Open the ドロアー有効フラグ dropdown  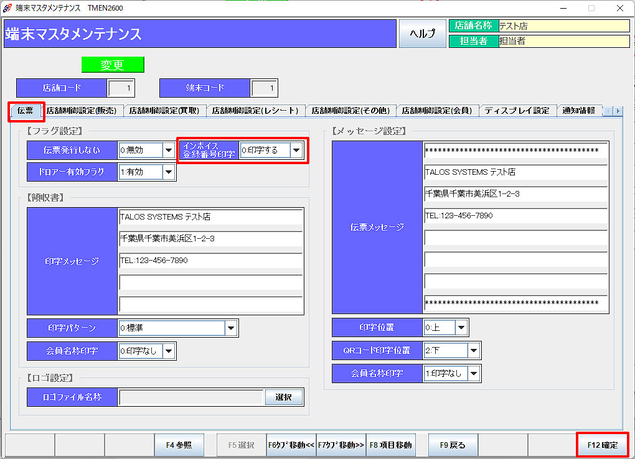[x=168, y=172]
